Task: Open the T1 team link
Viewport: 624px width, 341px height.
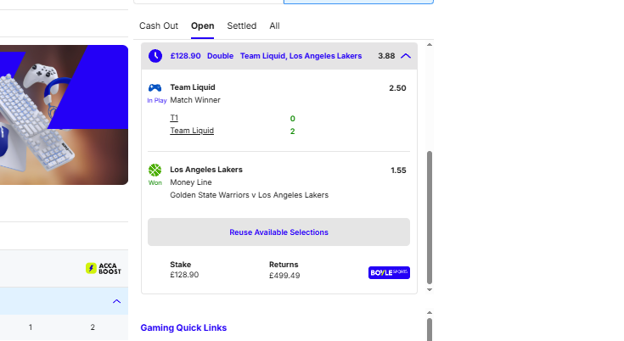Action: [174, 118]
